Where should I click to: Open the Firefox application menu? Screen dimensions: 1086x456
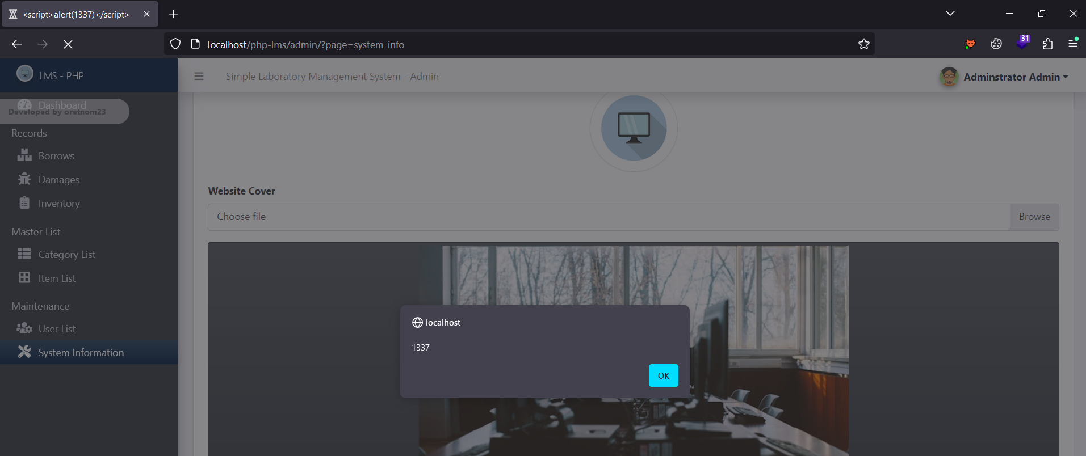pyautogui.click(x=1073, y=43)
